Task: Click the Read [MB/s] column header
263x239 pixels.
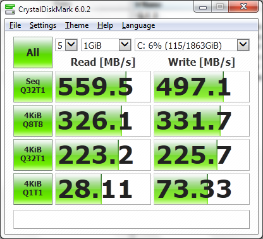Action: pos(103,62)
